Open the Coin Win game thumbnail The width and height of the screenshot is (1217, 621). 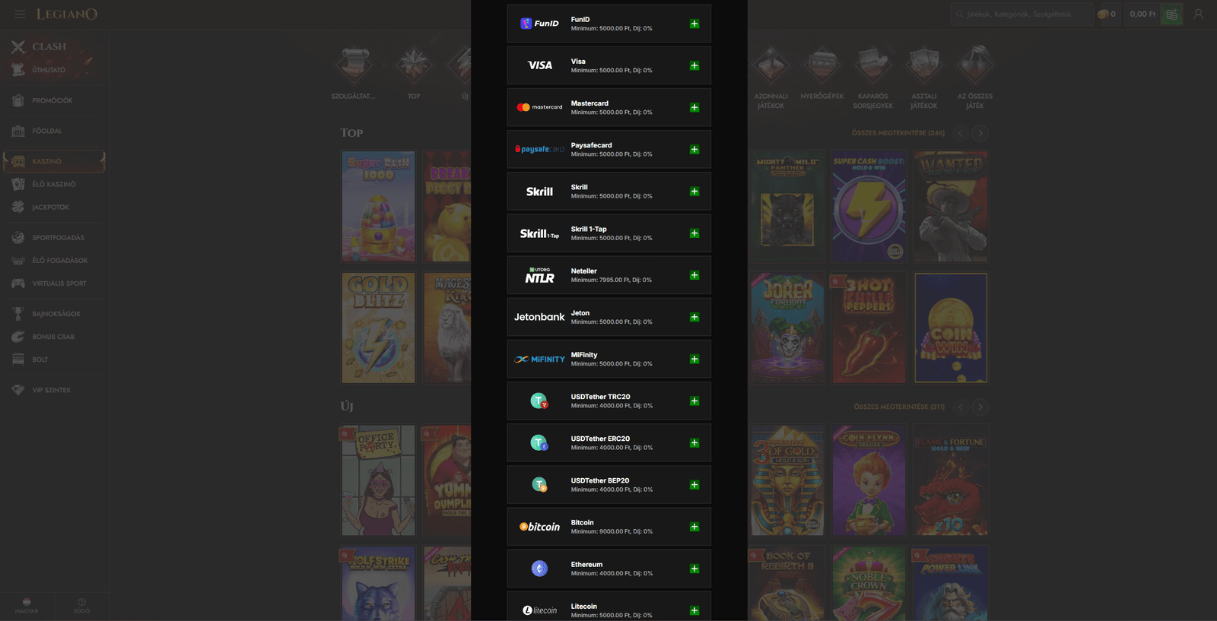pyautogui.click(x=951, y=328)
